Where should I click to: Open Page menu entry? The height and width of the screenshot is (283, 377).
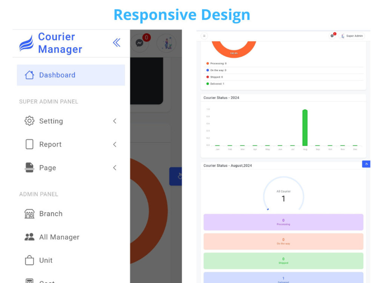tap(71, 168)
